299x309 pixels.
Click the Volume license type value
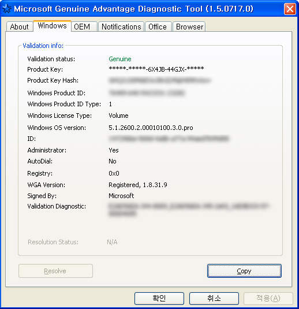(x=118, y=116)
